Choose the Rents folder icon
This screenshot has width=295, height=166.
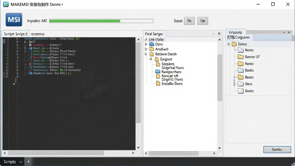click(x=241, y=64)
